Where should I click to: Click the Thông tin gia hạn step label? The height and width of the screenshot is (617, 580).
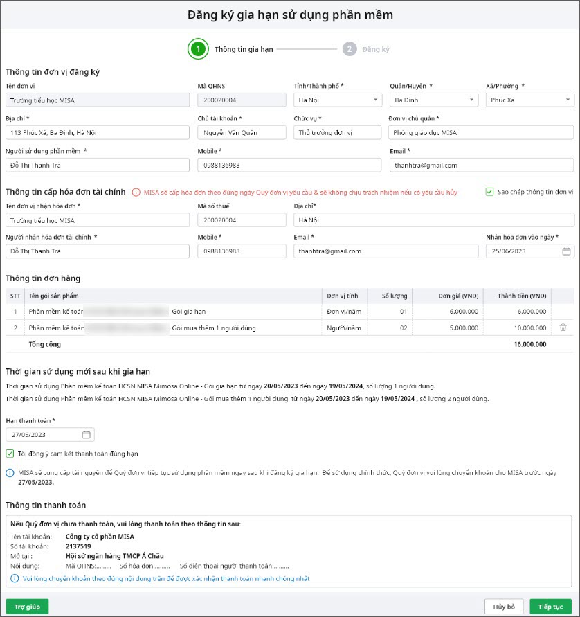(244, 50)
